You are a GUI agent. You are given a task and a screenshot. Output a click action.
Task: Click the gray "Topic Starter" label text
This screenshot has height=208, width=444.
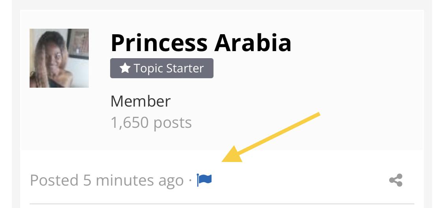[x=169, y=68]
